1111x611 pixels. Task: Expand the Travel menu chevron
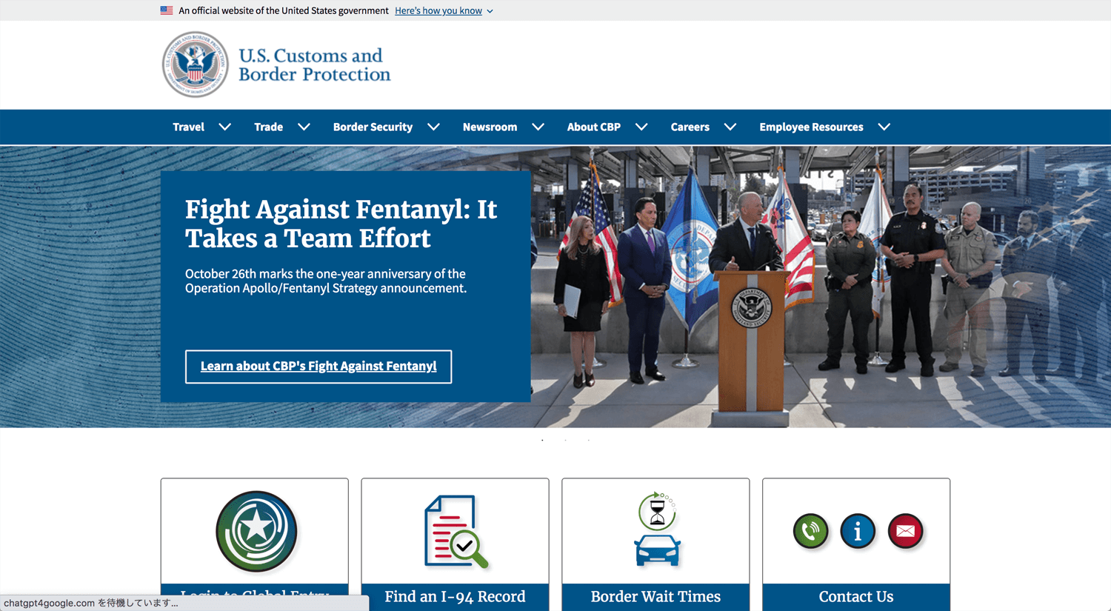[225, 127]
